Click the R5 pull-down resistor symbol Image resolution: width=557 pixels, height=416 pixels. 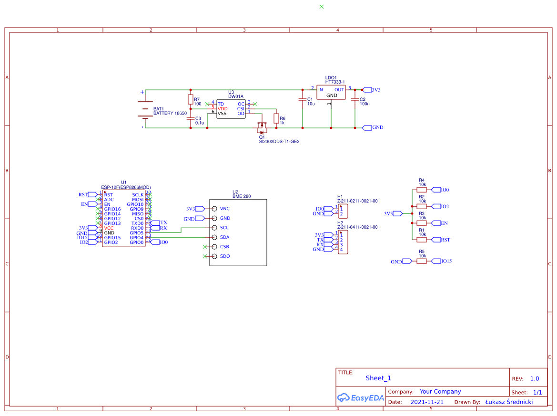click(422, 261)
